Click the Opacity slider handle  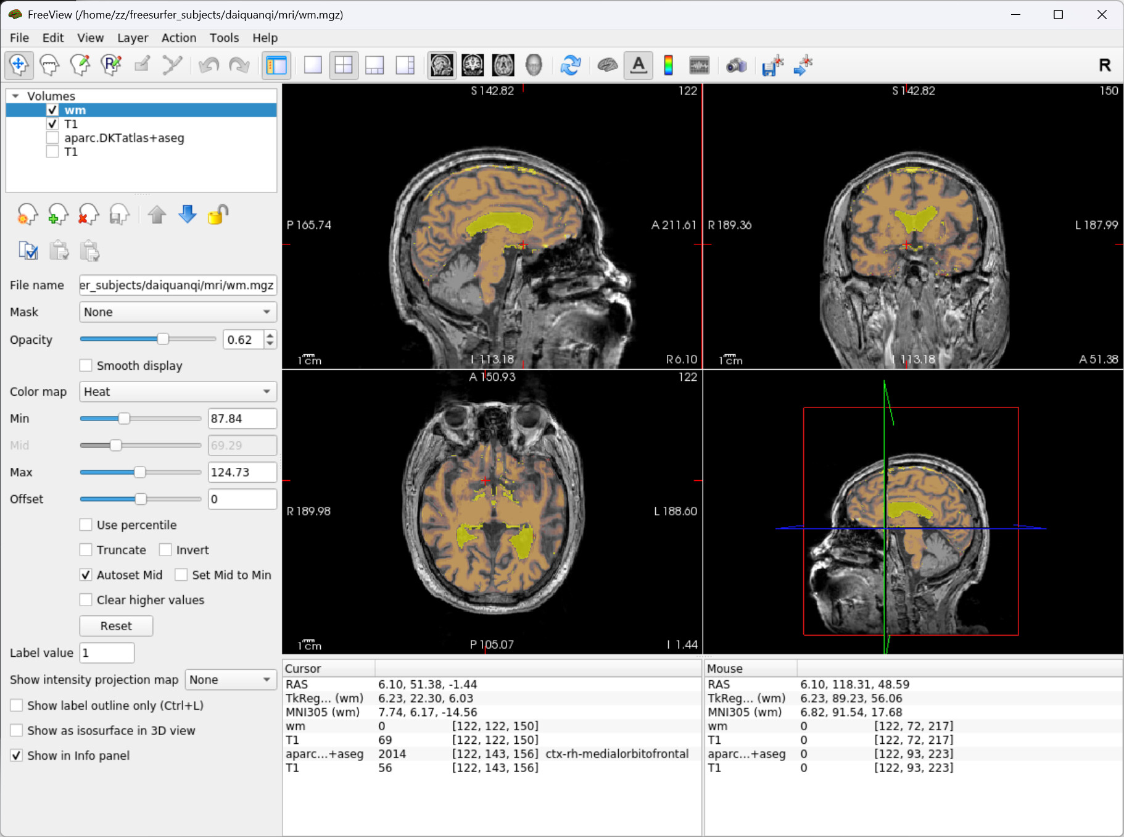[163, 339]
